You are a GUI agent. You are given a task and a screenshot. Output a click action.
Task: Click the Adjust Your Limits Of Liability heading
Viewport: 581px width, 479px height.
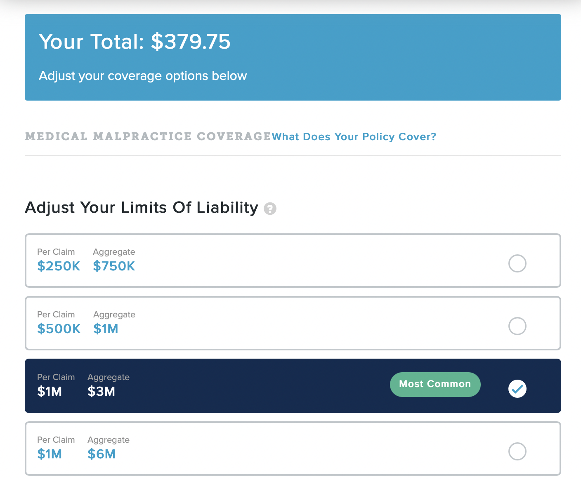[x=142, y=208]
